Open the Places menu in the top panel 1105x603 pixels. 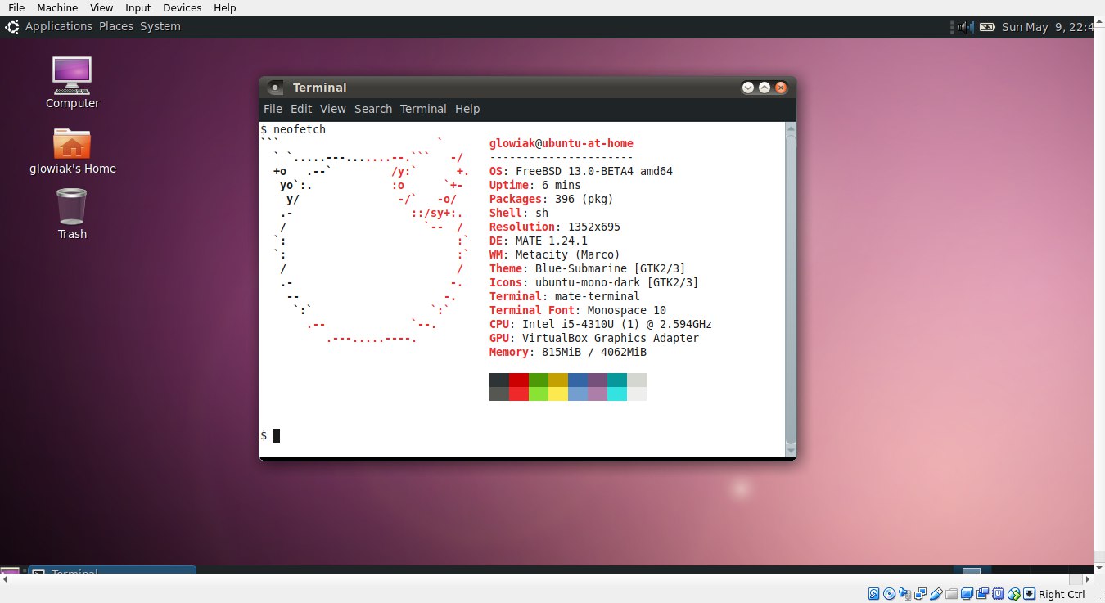point(116,26)
